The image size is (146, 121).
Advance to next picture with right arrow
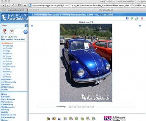(140, 26)
